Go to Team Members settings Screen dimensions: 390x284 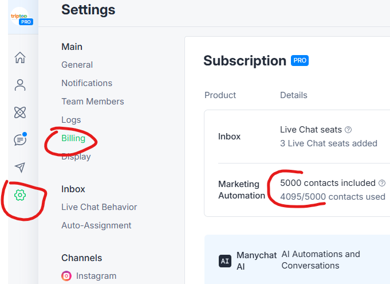click(x=93, y=102)
